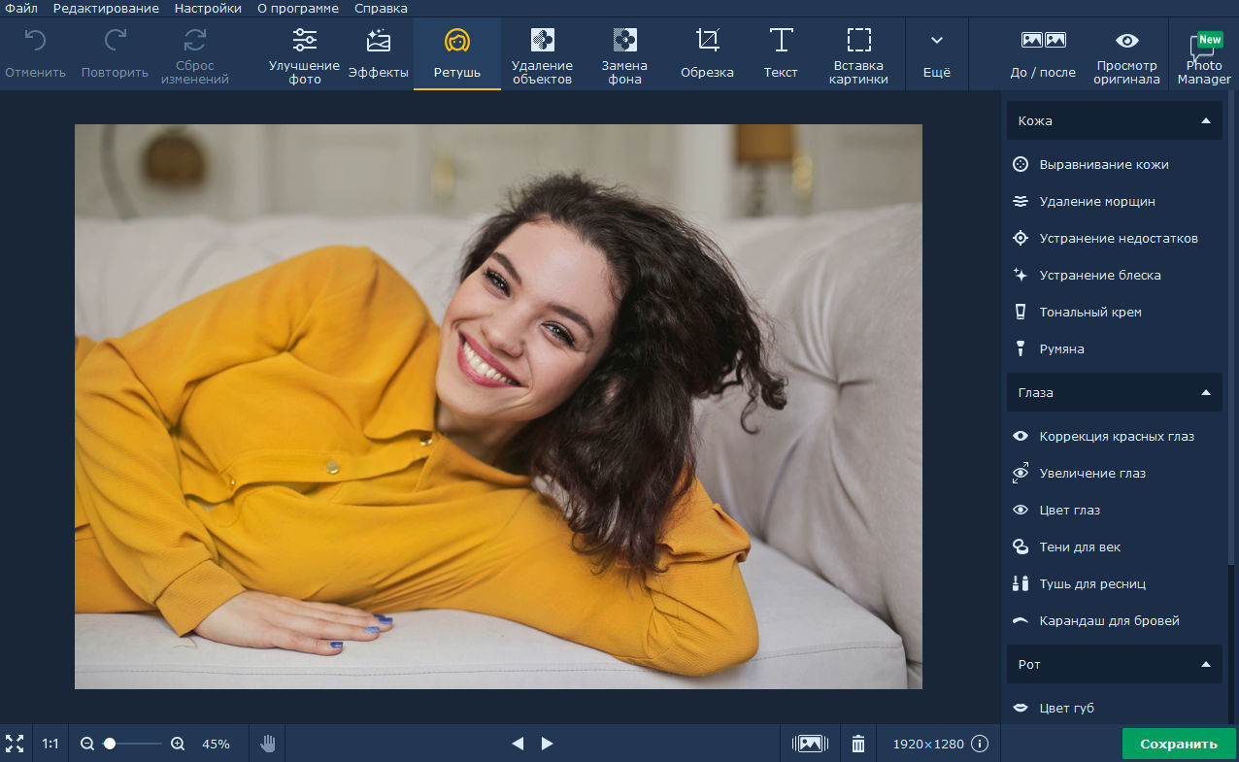
Task: Go to the previous image arrow
Action: tap(518, 744)
